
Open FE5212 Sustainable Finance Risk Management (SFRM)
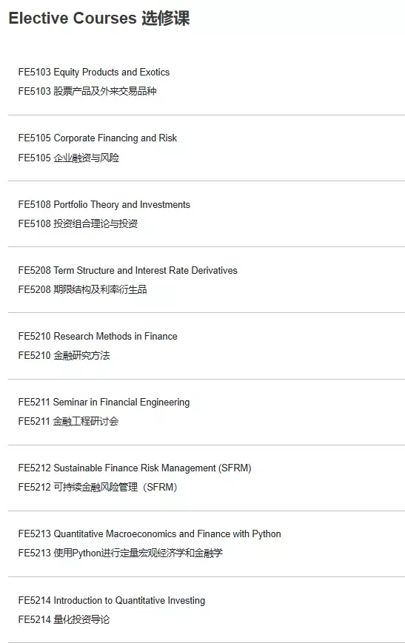click(x=135, y=468)
